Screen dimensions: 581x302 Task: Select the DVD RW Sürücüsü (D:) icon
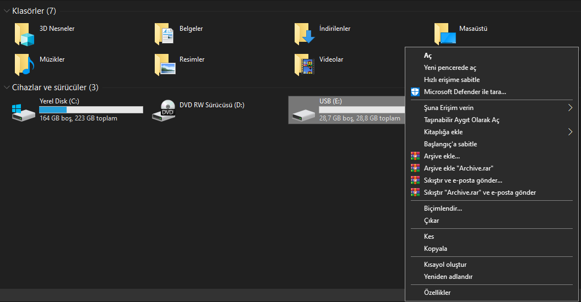point(164,111)
